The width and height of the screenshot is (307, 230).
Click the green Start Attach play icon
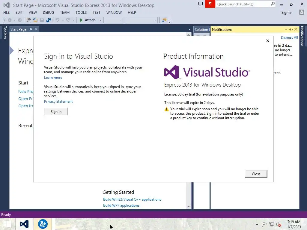click(x=81, y=20)
